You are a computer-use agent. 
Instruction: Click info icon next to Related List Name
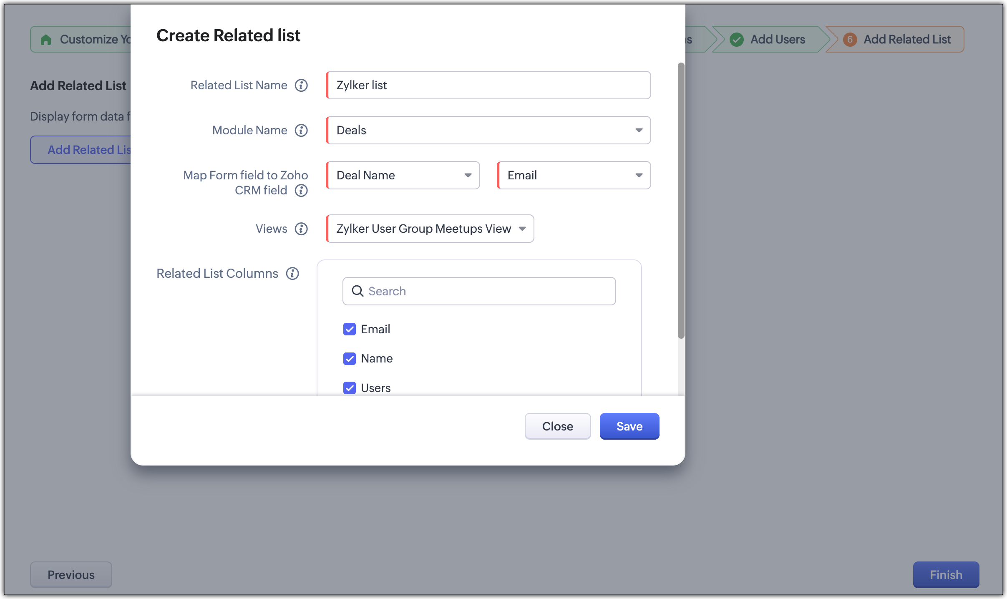[301, 86]
